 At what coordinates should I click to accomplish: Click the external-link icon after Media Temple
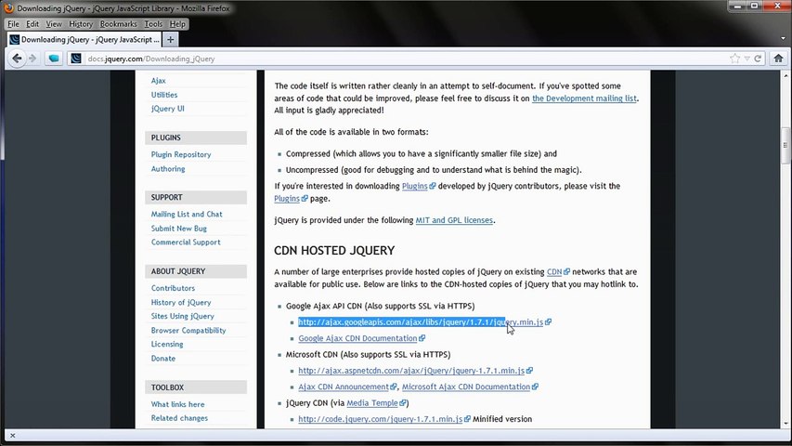(403, 403)
